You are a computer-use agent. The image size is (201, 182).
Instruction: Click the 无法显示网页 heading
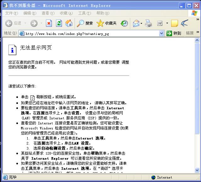pyautogui.click(x=36, y=48)
